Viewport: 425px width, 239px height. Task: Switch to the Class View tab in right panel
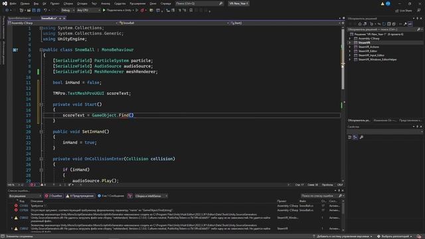pos(410,120)
